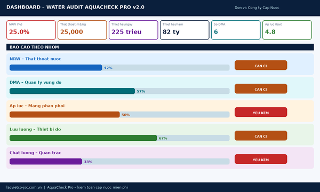The image size is (320, 192).
Task: Click the AquaCheck Pro footer tagline
Action: (x=87, y=187)
